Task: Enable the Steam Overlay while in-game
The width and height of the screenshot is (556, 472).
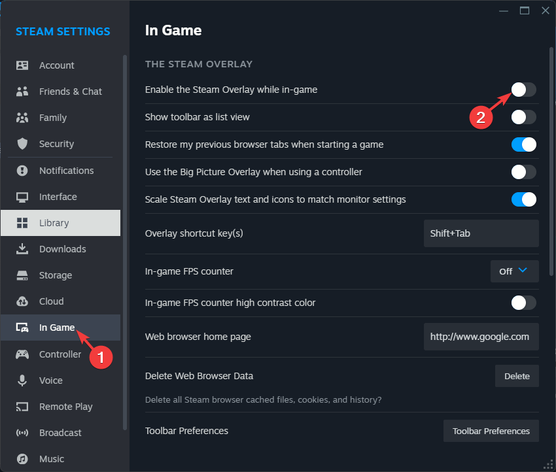Action: click(x=523, y=90)
